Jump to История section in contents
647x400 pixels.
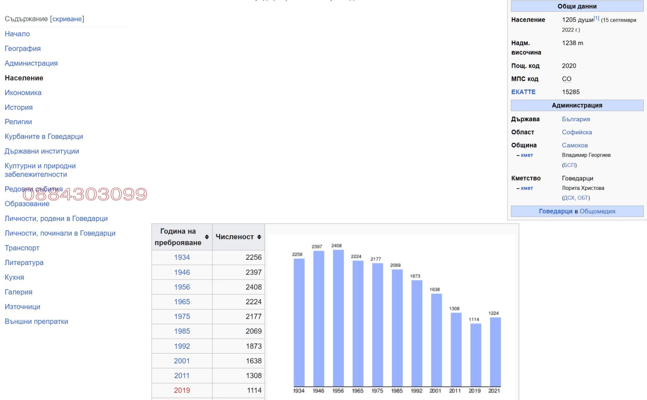pyautogui.click(x=19, y=107)
